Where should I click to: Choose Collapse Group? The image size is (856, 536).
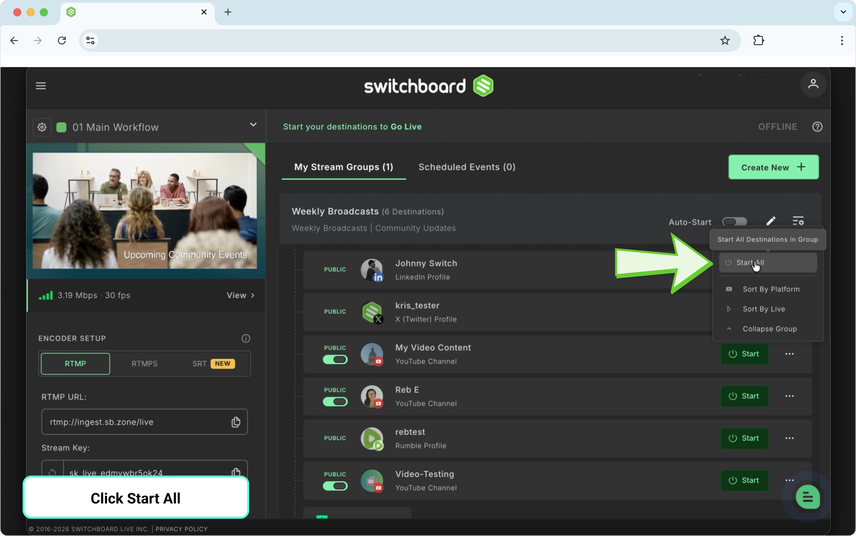[x=768, y=329]
